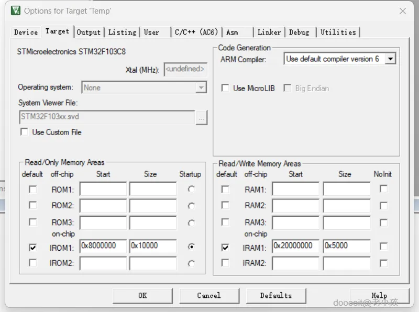Enable NoInit for IRAM2
Viewport: 419px width, 312px height.
pos(383,263)
